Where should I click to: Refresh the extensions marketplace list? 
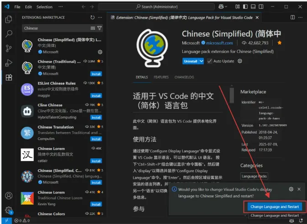(x=92, y=17)
